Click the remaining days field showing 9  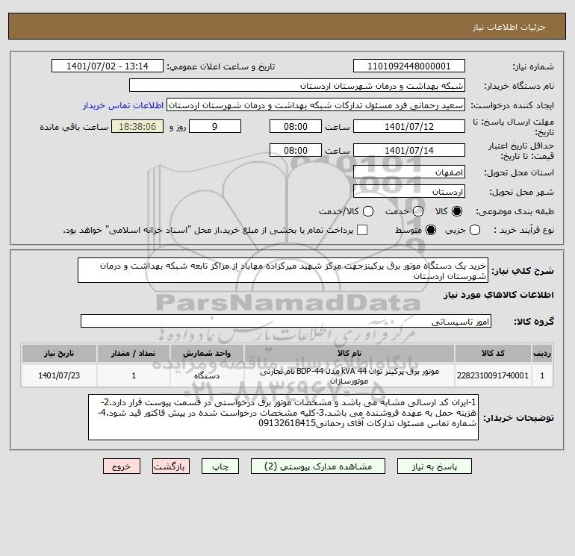tap(215, 126)
